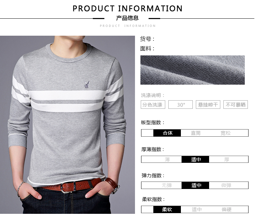Select the 合体 fit option
This screenshot has height=223, width=255.
click(167, 133)
